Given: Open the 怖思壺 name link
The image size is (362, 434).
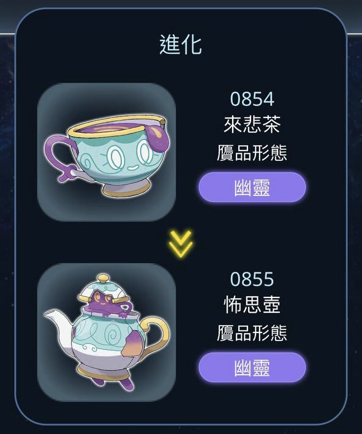Looking at the screenshot, I should pyautogui.click(x=252, y=304).
